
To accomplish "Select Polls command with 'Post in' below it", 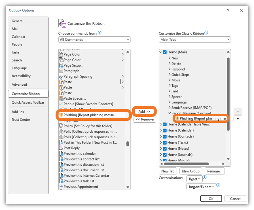I will click(92, 137).
